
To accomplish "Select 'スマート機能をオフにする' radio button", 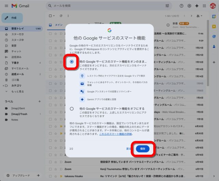I will 72,109.
